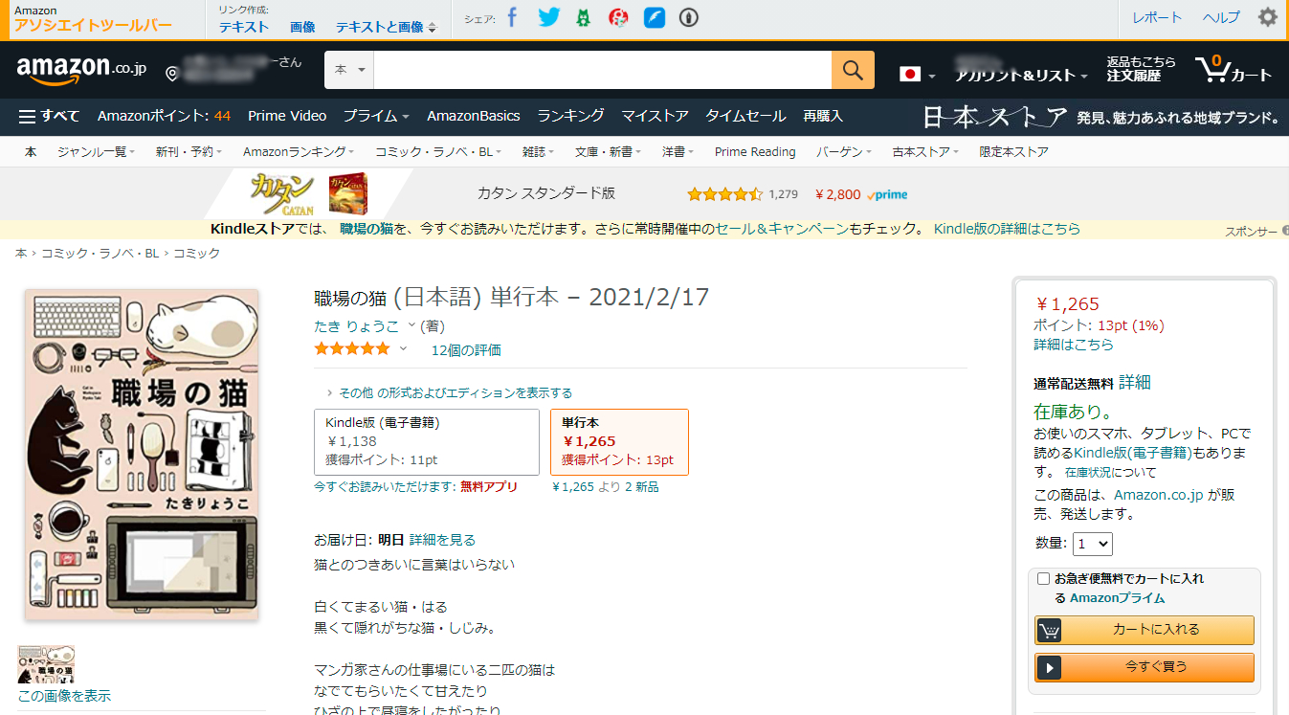Open 12個の評価 reviews link
Viewport: 1289px width, 715px height.
coord(466,350)
